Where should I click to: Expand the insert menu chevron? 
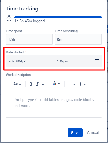pos(85,84)
